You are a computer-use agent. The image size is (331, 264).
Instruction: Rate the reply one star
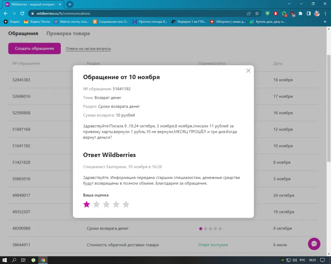(x=86, y=204)
